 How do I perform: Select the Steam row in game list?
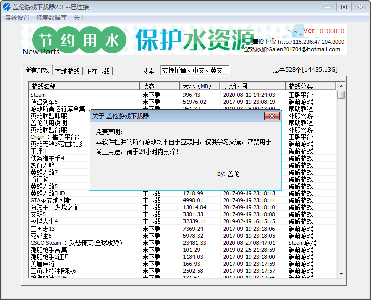182,95
